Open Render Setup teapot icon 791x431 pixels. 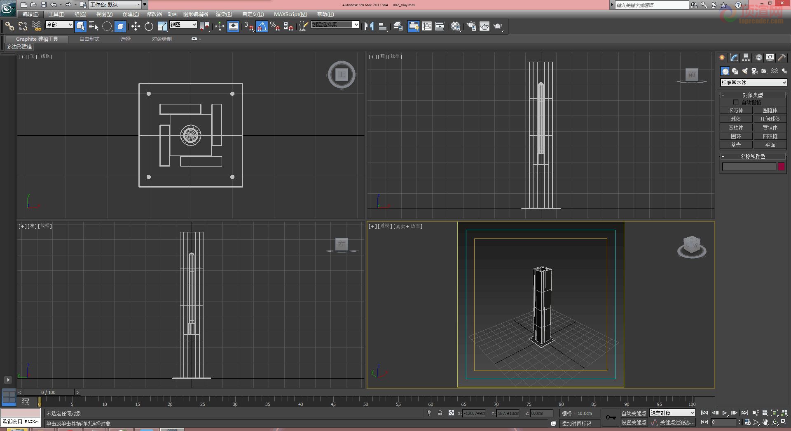[471, 26]
